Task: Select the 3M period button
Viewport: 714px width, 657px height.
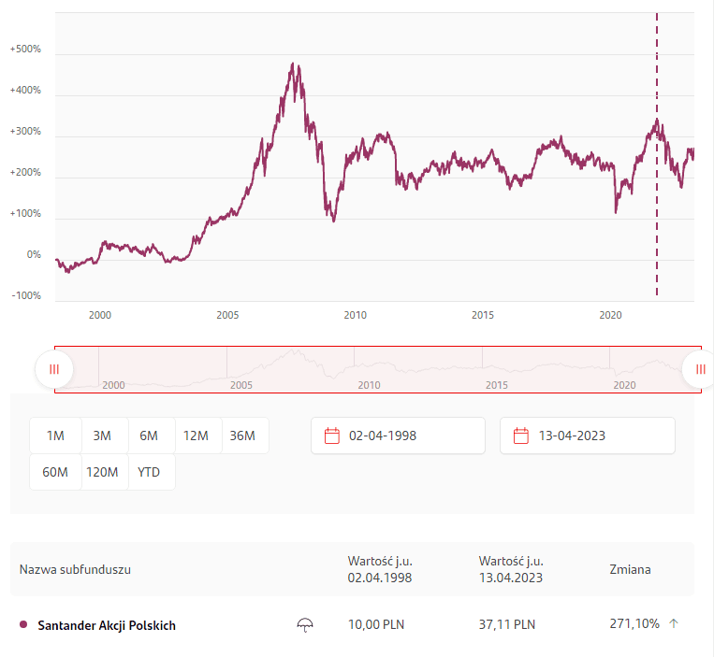Action: [102, 436]
